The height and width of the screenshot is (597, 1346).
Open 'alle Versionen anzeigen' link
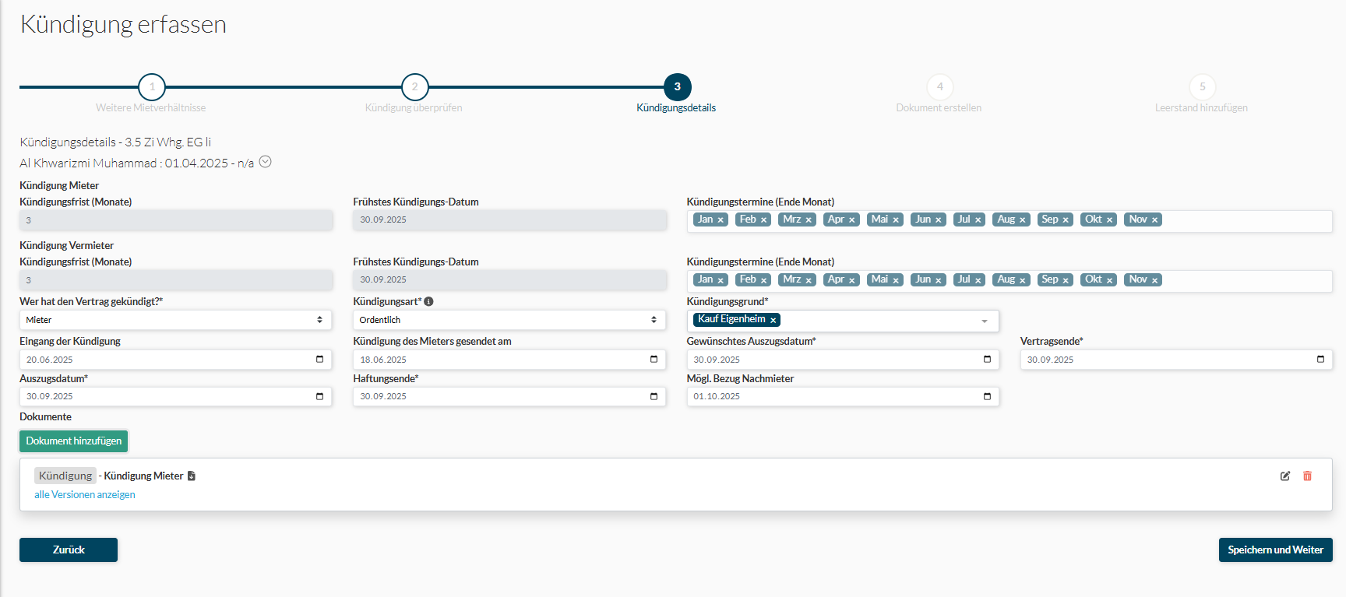85,494
